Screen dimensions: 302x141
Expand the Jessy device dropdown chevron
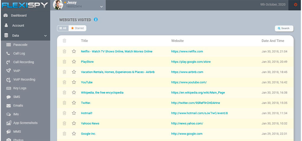[101, 7]
